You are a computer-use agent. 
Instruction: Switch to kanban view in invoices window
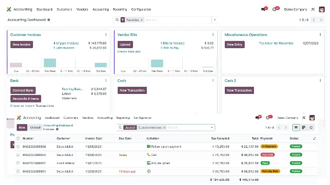304,127
